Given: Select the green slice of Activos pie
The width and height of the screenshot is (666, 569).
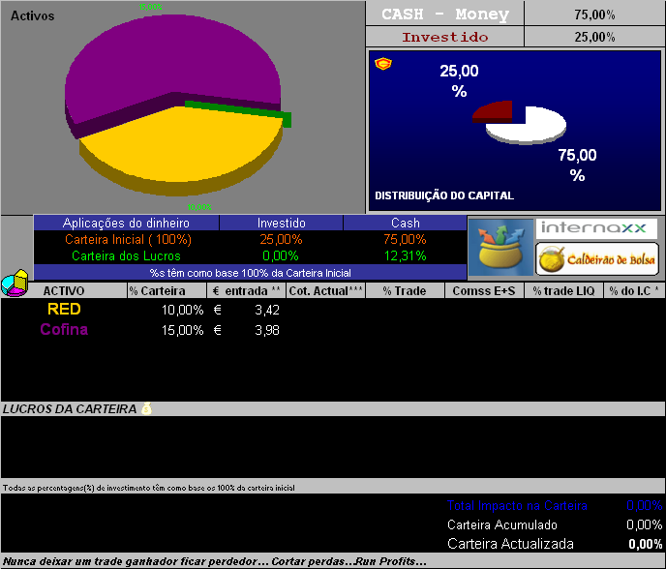Looking at the screenshot, I should (240, 110).
